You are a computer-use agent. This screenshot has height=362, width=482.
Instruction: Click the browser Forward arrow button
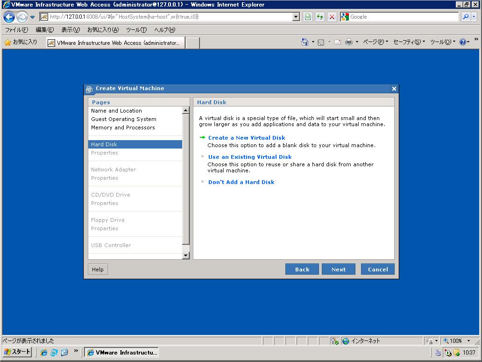pos(22,17)
